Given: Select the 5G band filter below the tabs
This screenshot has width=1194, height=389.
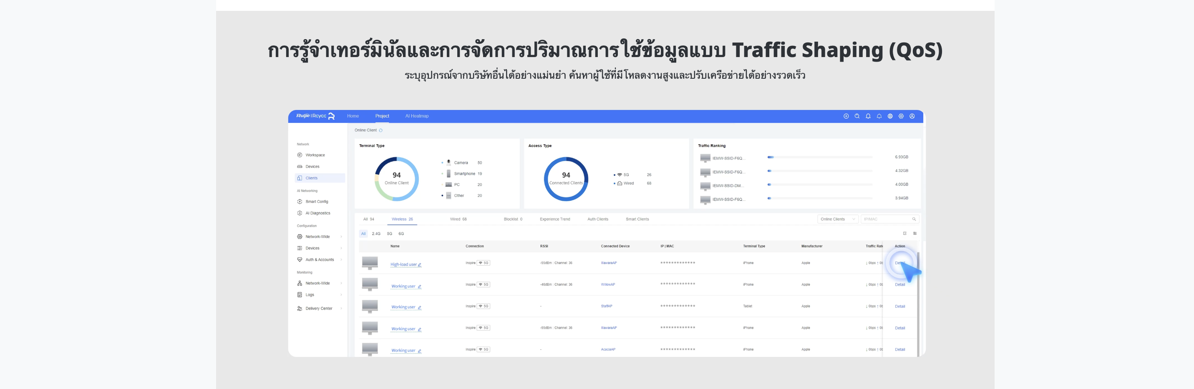Looking at the screenshot, I should pos(389,234).
